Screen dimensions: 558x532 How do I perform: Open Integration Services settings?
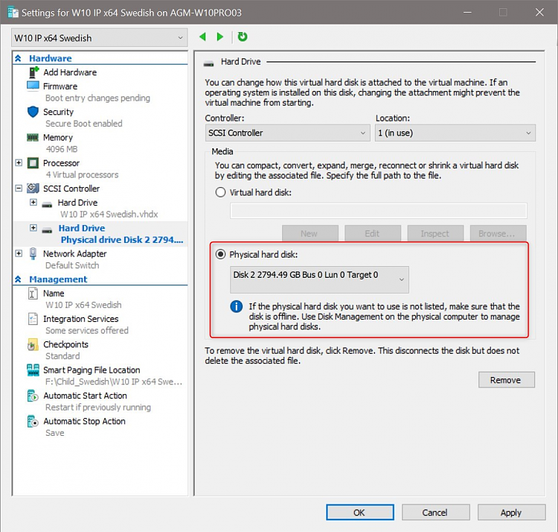click(81, 319)
